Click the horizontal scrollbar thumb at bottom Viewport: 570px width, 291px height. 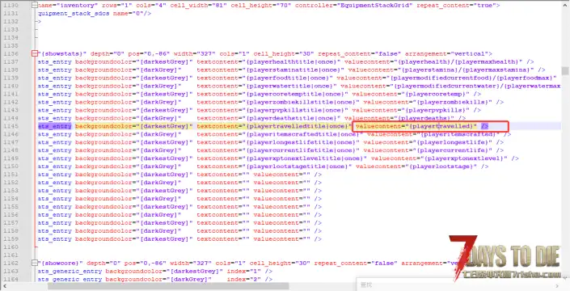pyautogui.click(x=168, y=286)
